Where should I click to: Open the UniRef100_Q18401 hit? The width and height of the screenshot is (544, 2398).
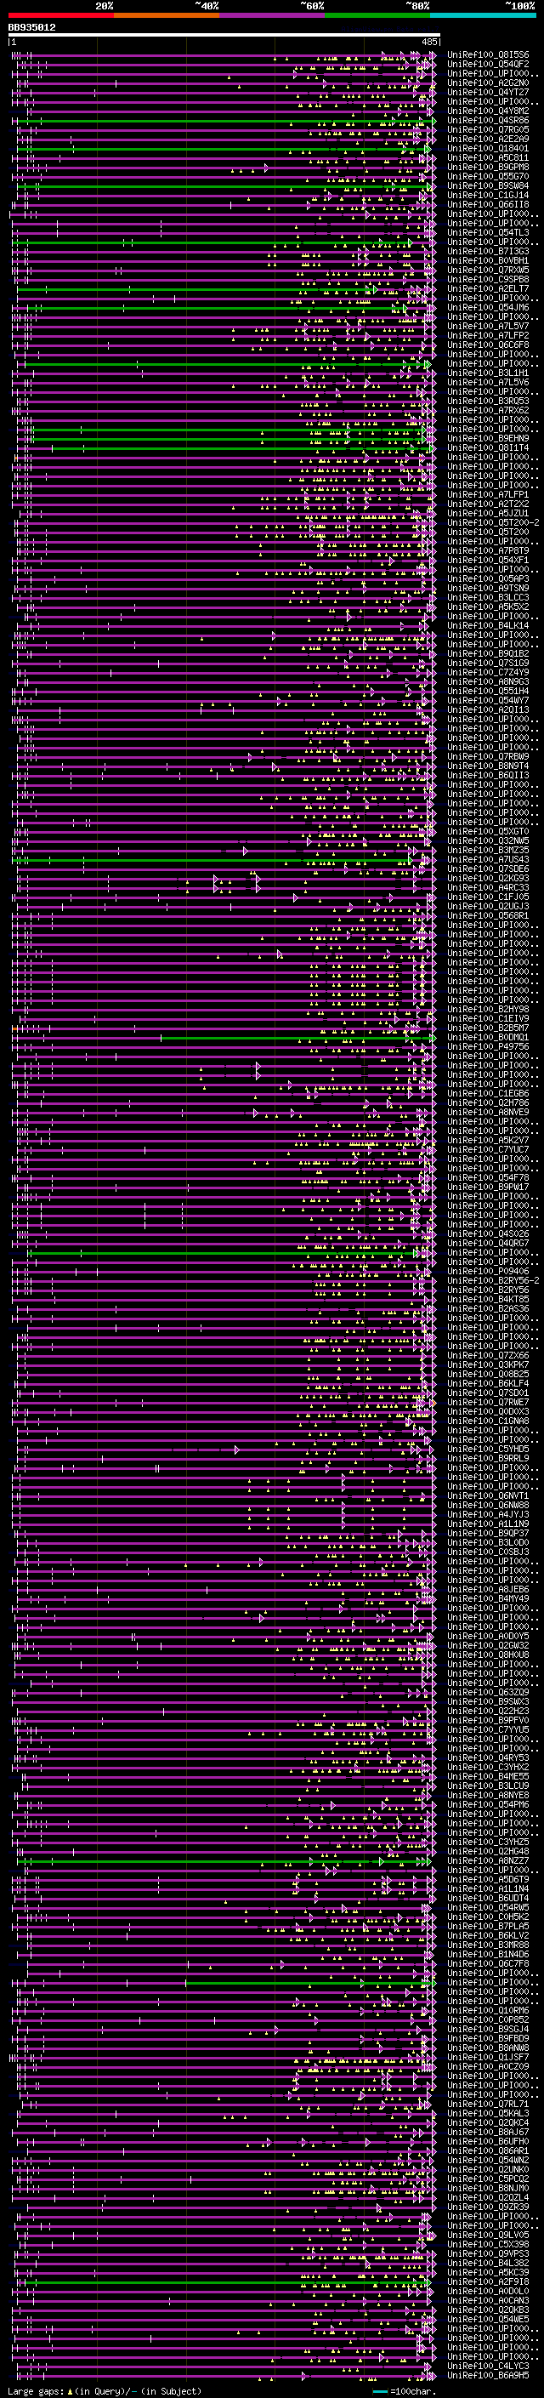(488, 148)
